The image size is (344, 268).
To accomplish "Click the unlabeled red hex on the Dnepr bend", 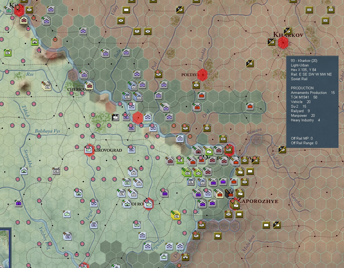I will pyautogui.click(x=138, y=118).
